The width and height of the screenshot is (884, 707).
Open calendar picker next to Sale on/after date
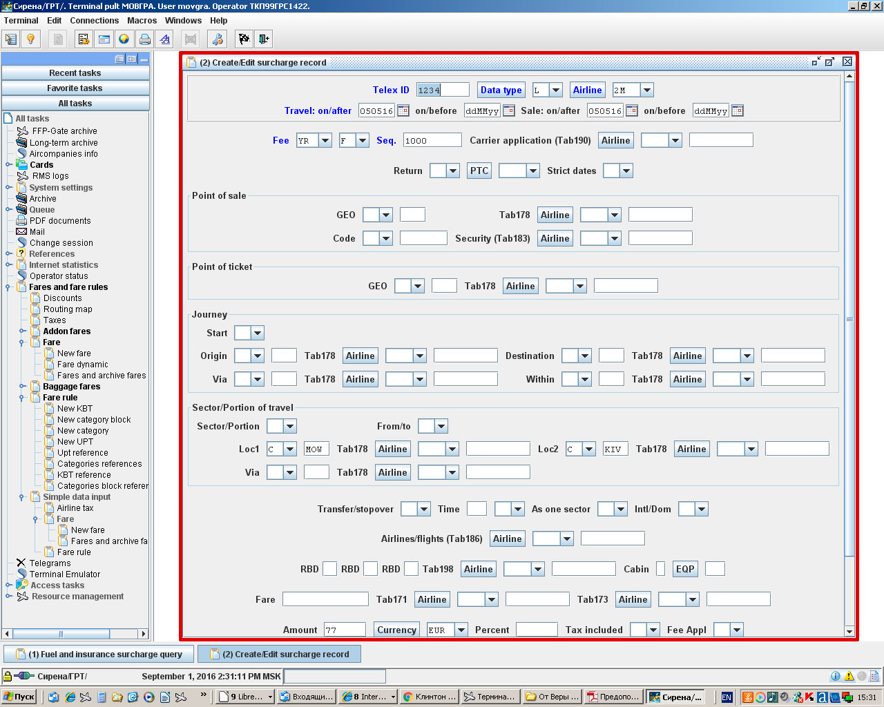631,110
